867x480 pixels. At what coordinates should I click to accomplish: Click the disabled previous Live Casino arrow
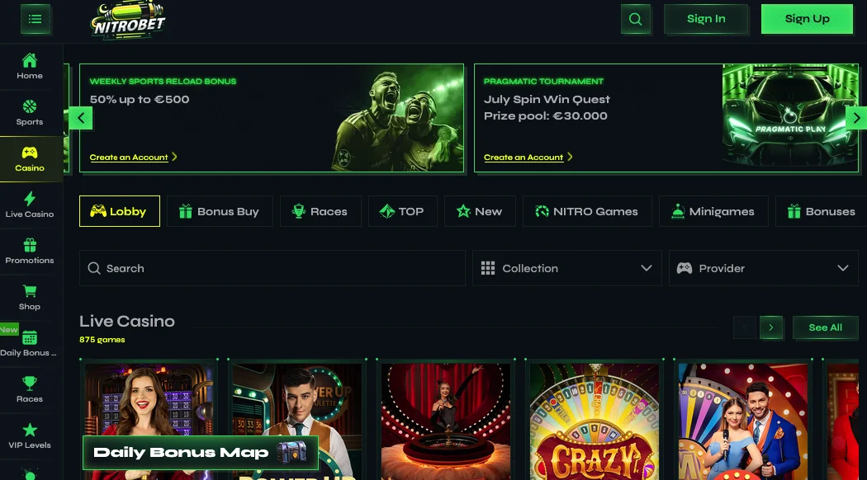[744, 327]
